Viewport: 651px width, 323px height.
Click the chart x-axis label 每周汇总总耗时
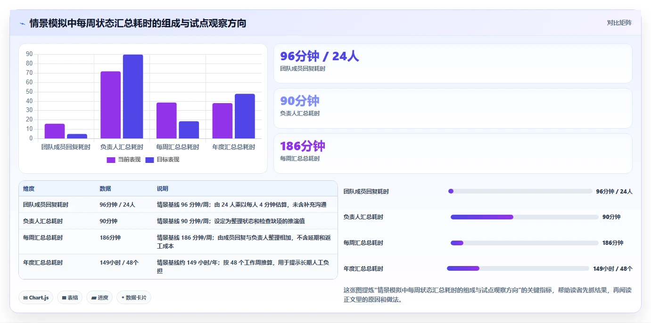point(178,147)
